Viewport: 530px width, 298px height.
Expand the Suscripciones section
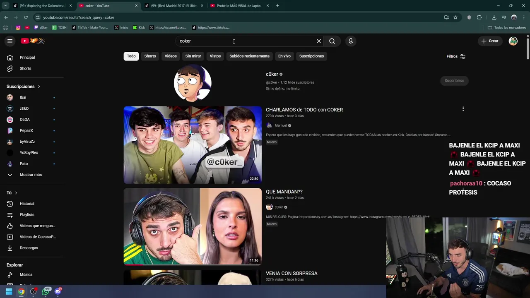23,87
